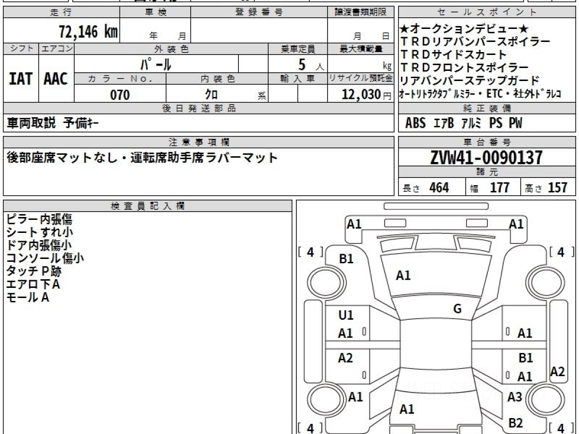Click the inspector note "エアロ下A"
Viewport: 579px width, 434px height.
33,285
